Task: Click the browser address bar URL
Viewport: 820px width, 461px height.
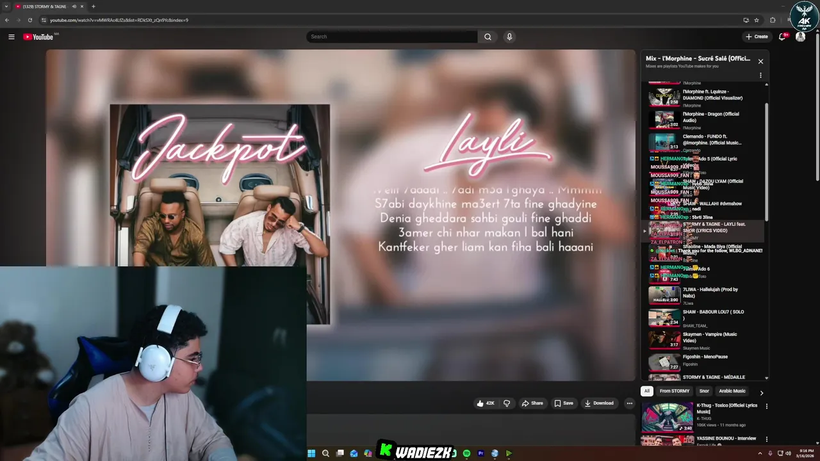Action: click(x=119, y=20)
